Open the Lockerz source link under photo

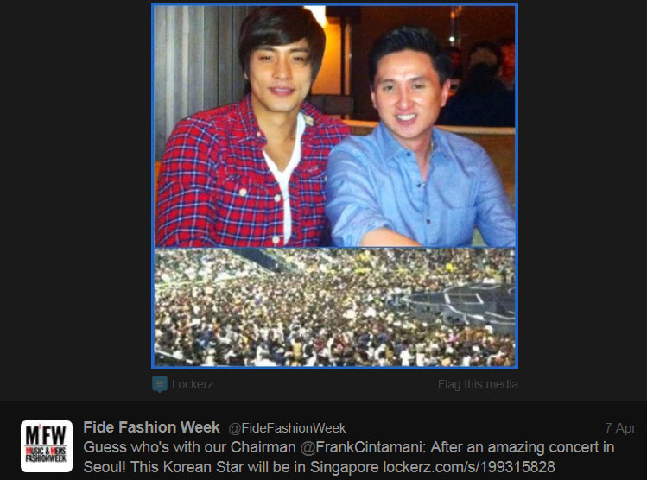tap(193, 384)
